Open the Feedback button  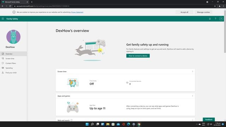209,120
